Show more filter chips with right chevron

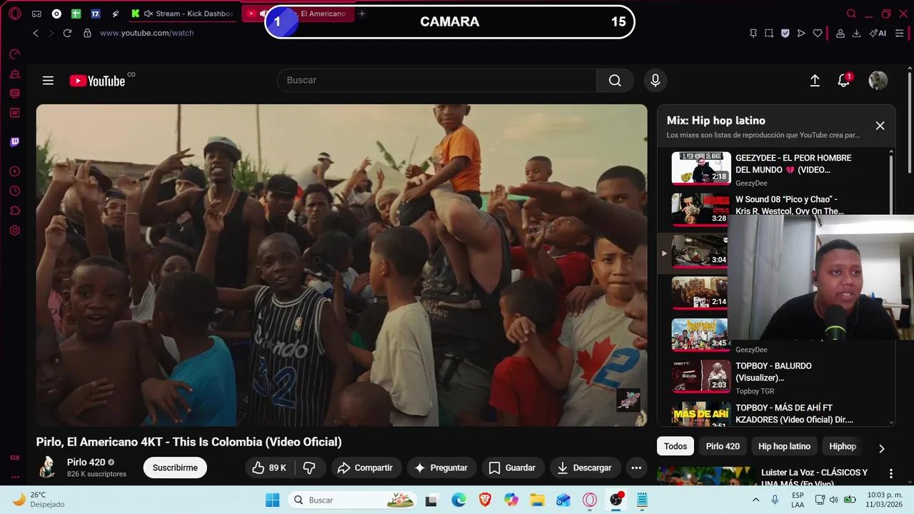pyautogui.click(x=881, y=448)
